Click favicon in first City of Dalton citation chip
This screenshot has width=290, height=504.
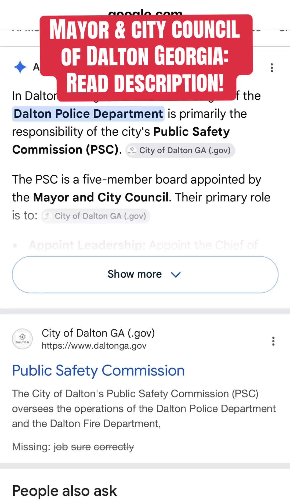tap(132, 150)
